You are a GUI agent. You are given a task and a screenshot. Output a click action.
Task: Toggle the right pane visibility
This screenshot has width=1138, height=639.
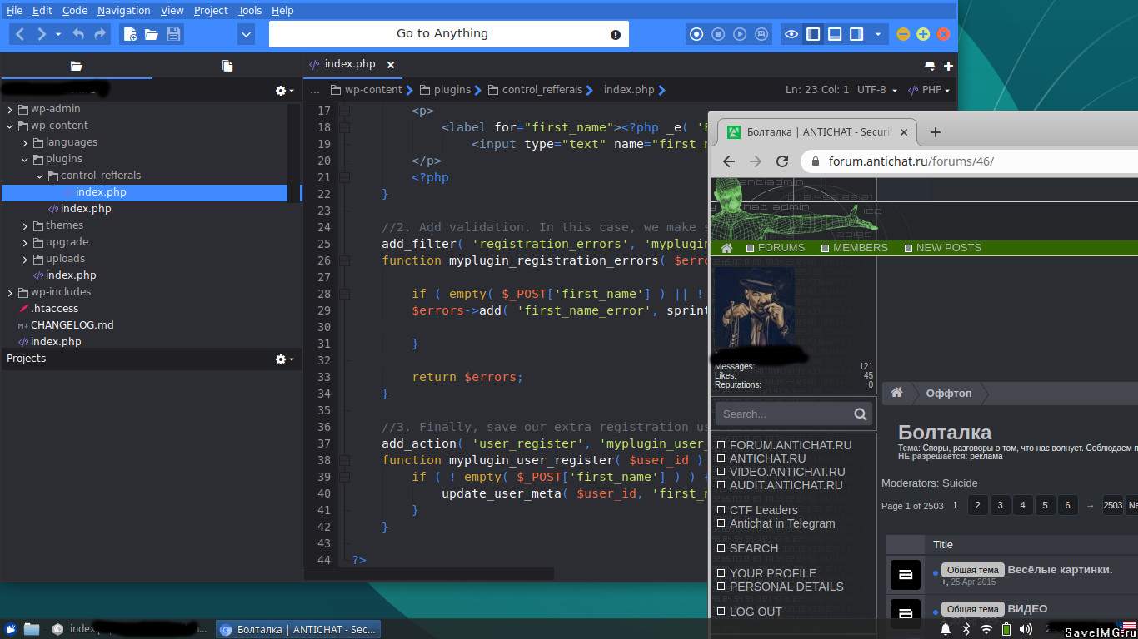tap(856, 34)
